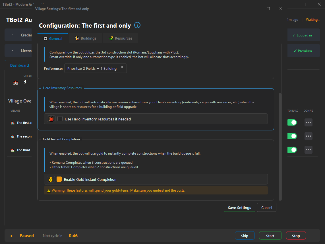This screenshot has width=325, height=244.
Task: Expand the License section arrow
Action: click(x=12, y=51)
